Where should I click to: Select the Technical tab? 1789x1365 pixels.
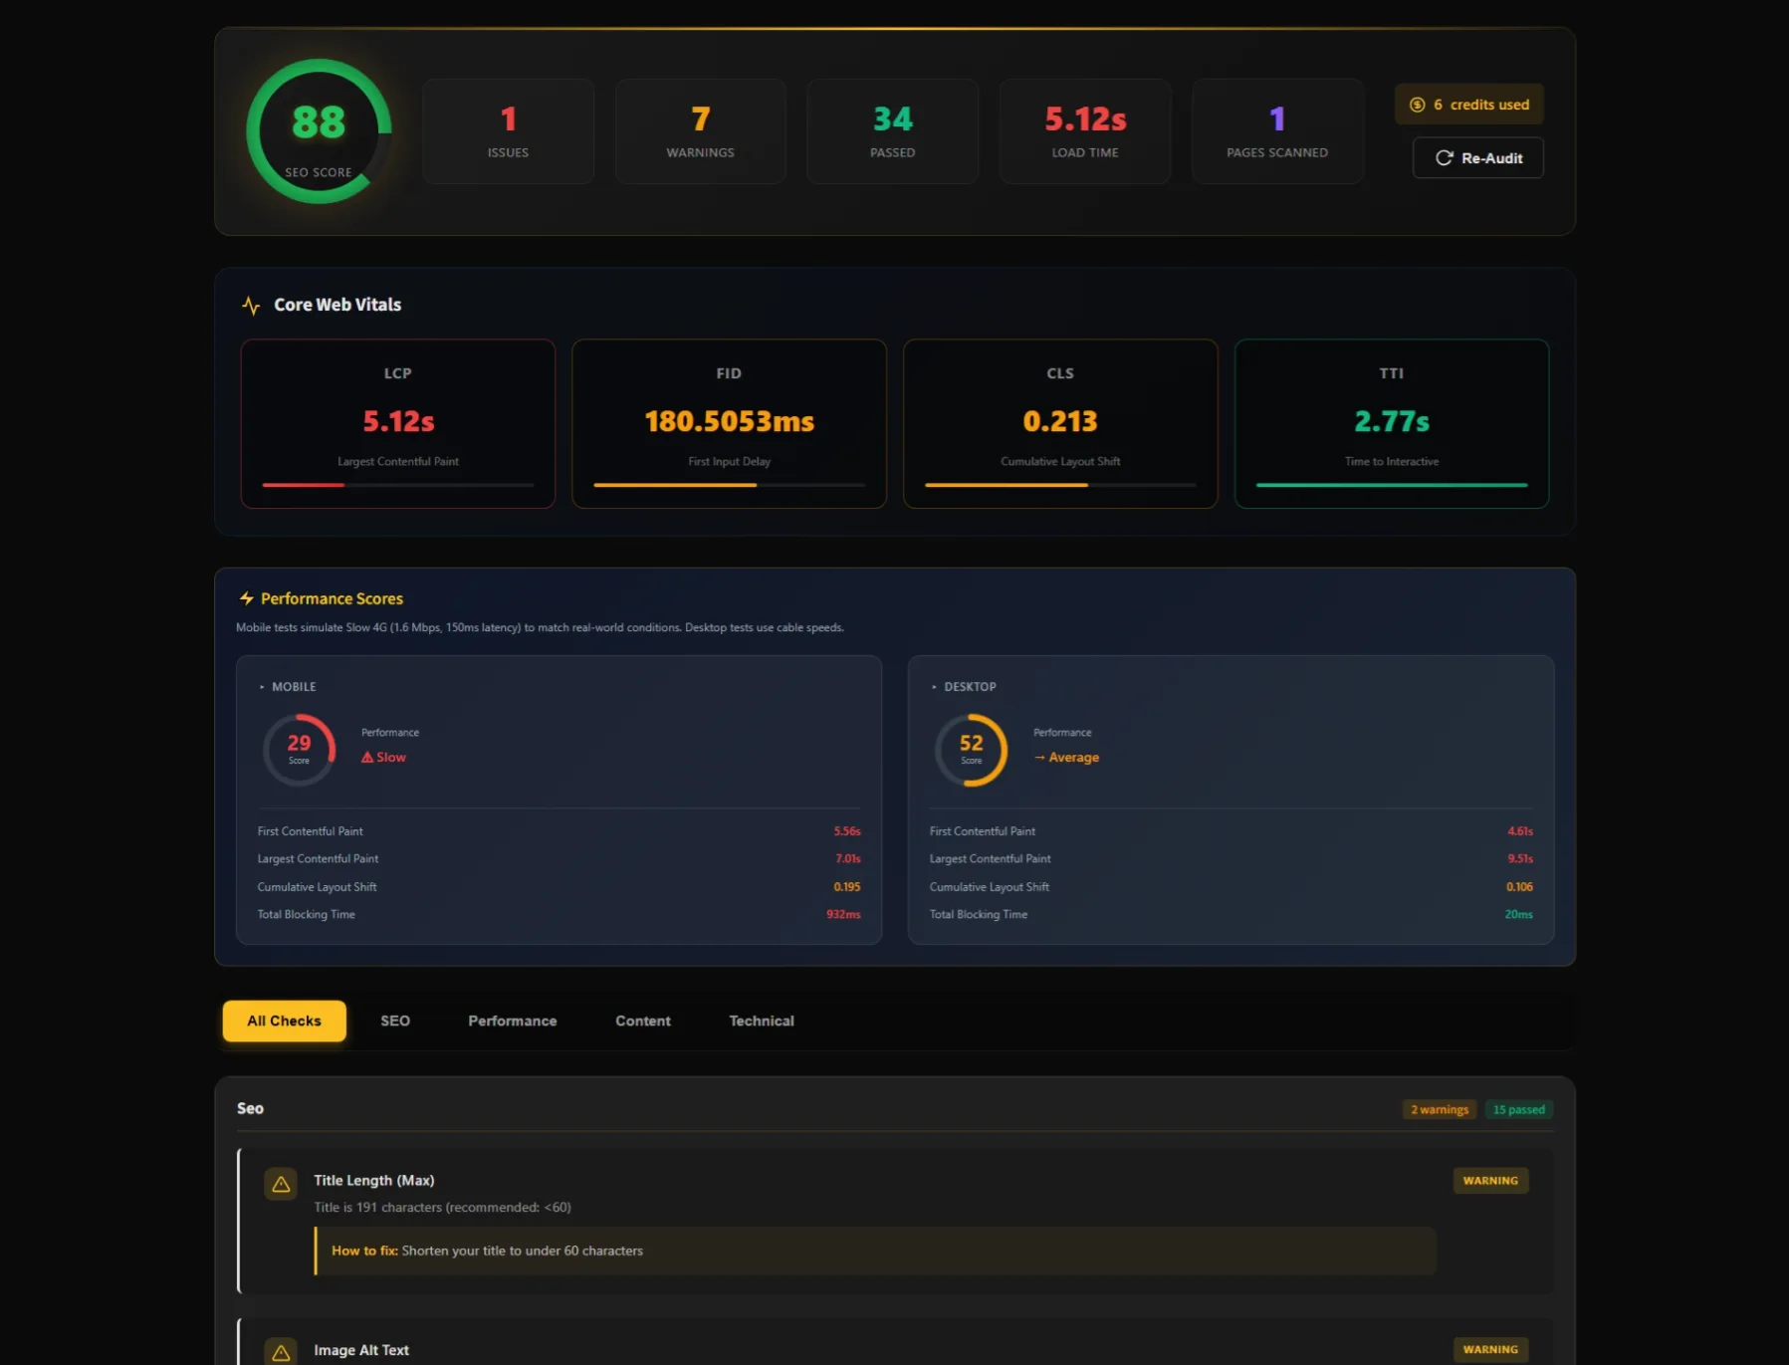[761, 1021]
